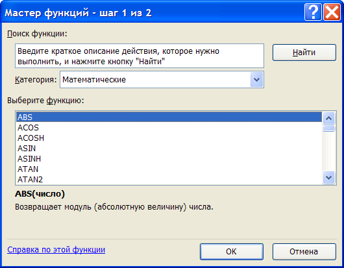Pick the ASIN function

click(x=169, y=149)
